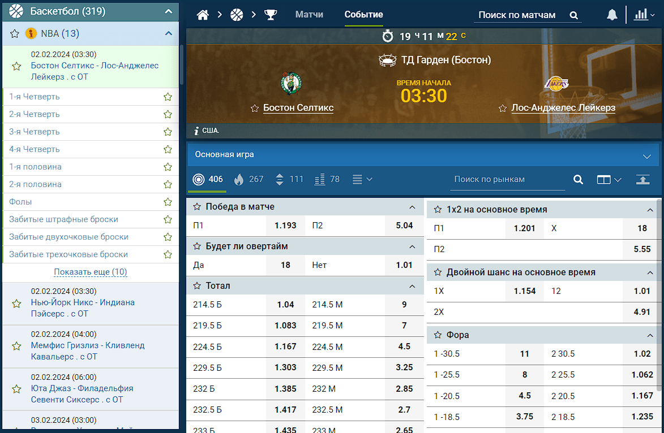Viewport: 664px width, 433px height.
Task: Favorite the 3-я Четверть market row
Action: [168, 132]
